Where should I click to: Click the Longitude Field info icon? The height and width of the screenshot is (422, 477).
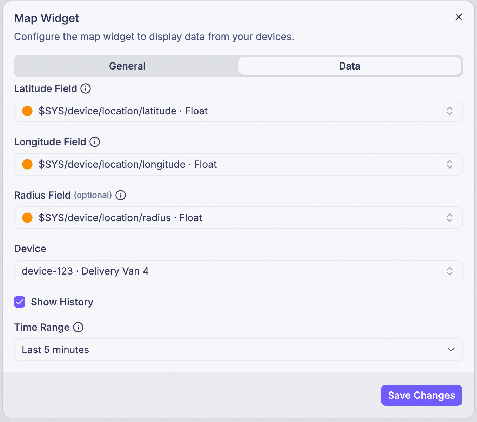95,142
